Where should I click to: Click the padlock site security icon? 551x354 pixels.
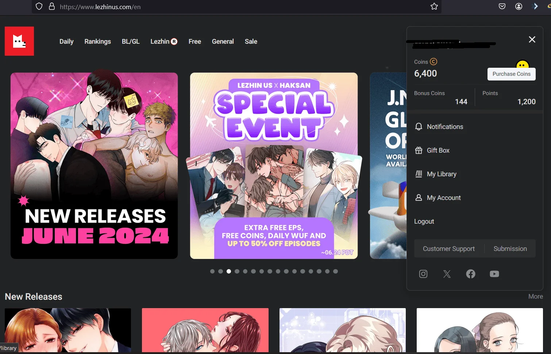tap(52, 7)
